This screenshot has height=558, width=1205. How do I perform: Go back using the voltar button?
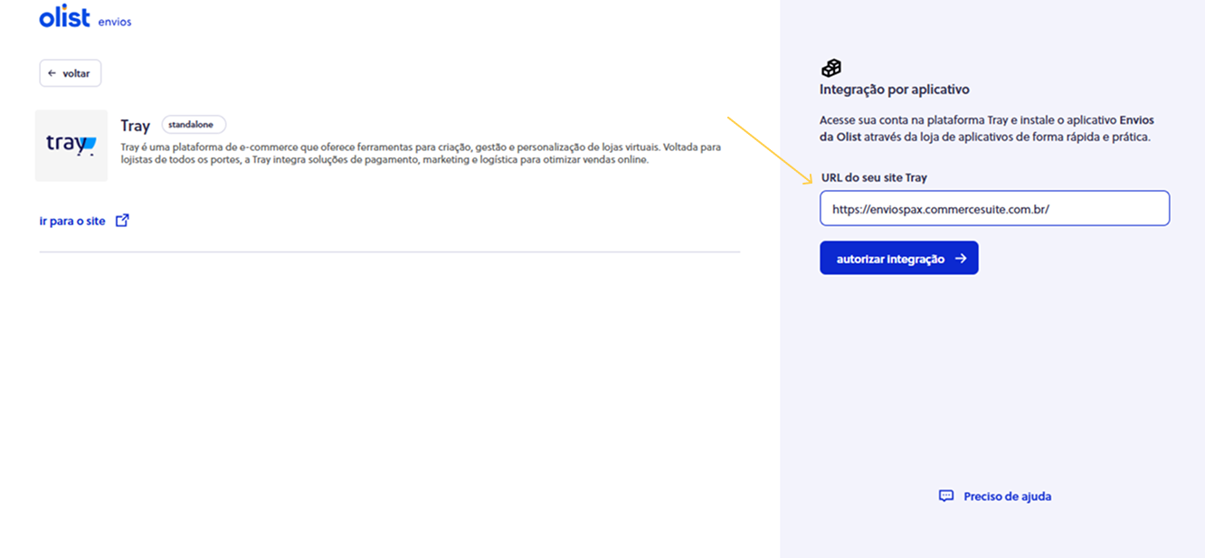point(71,73)
